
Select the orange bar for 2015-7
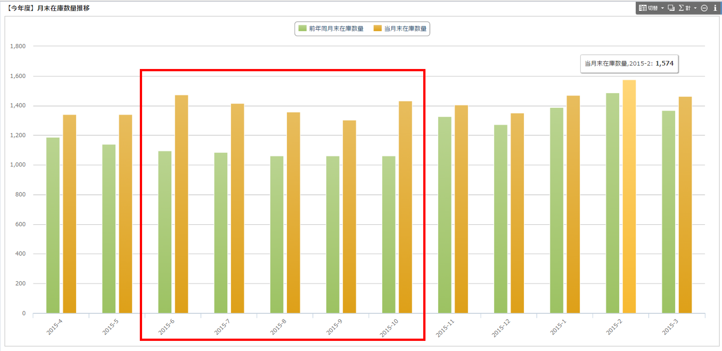237,208
